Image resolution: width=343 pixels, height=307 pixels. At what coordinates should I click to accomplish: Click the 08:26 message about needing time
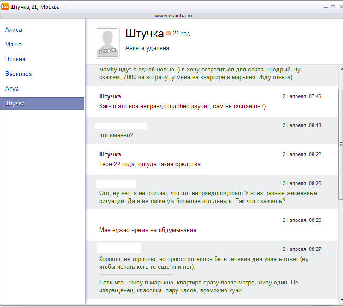pos(148,230)
